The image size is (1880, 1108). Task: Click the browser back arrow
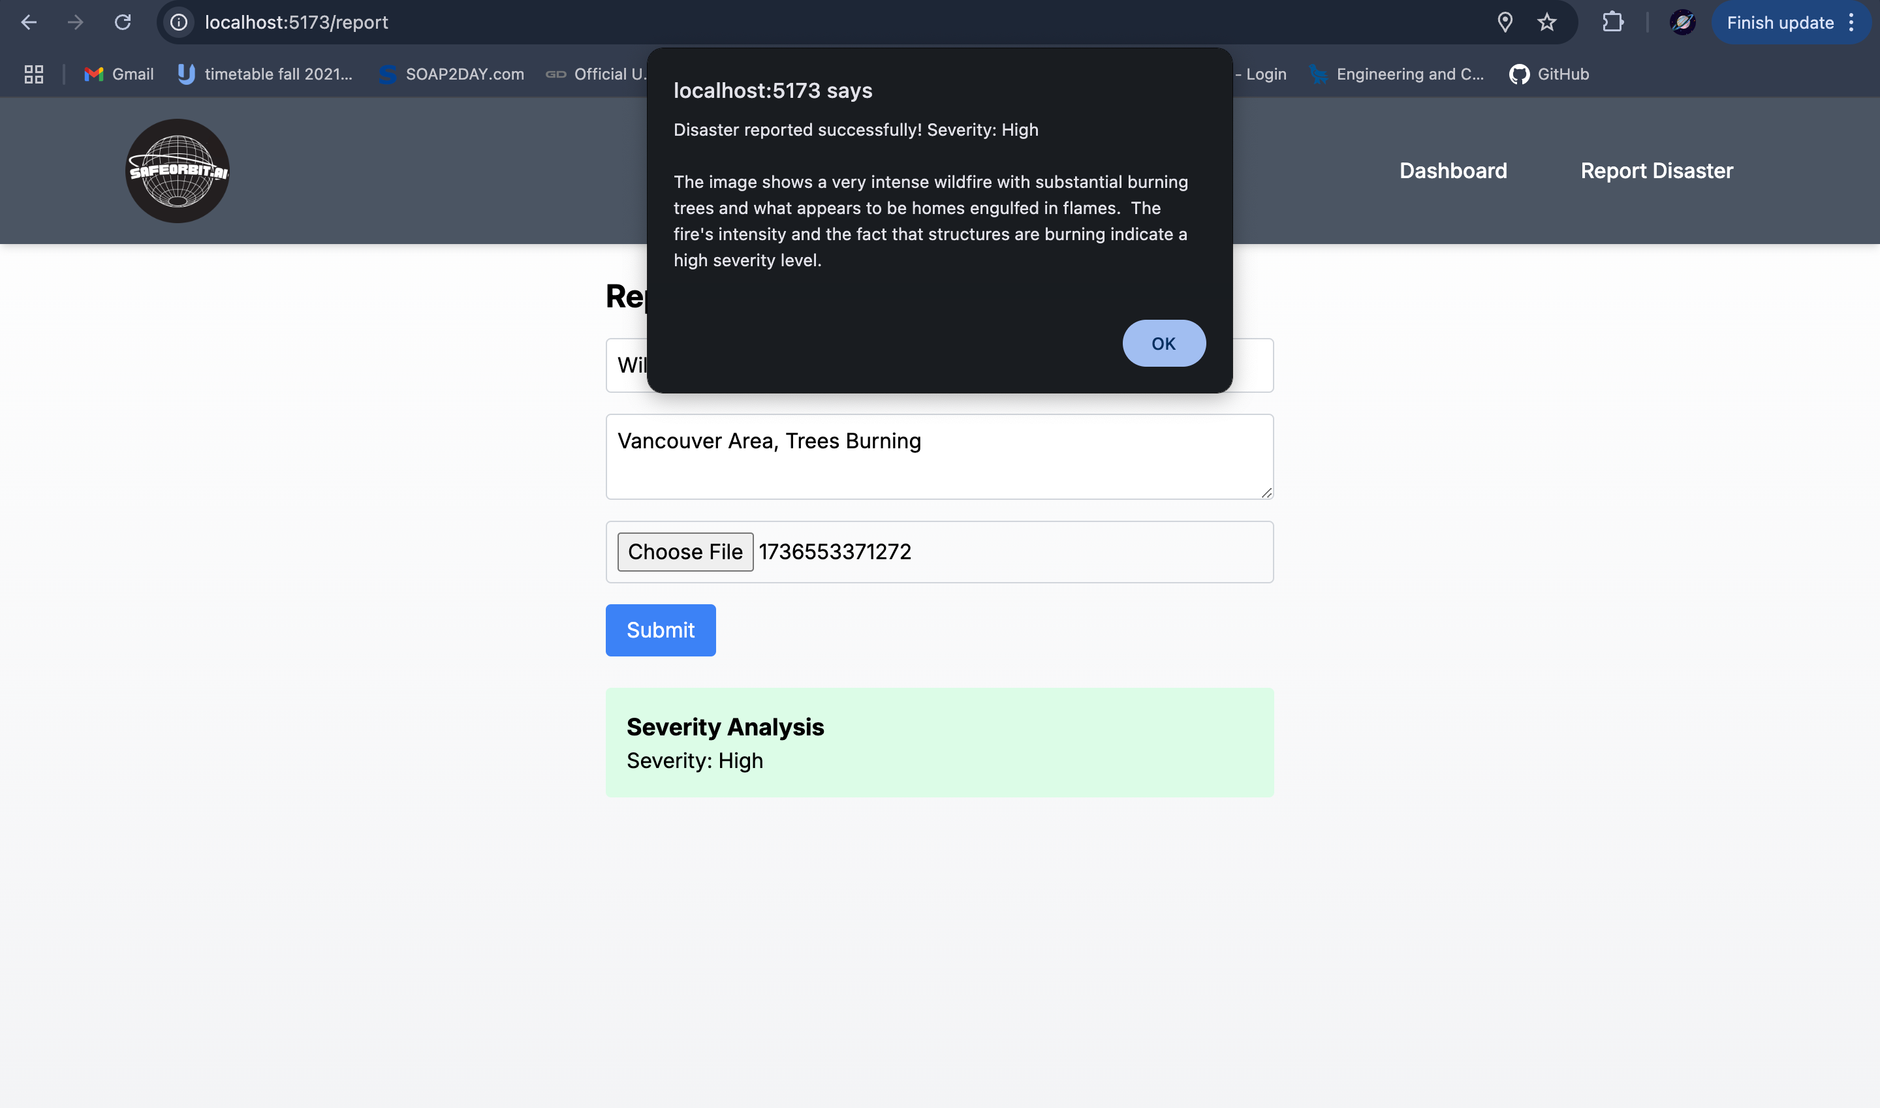tap(28, 22)
